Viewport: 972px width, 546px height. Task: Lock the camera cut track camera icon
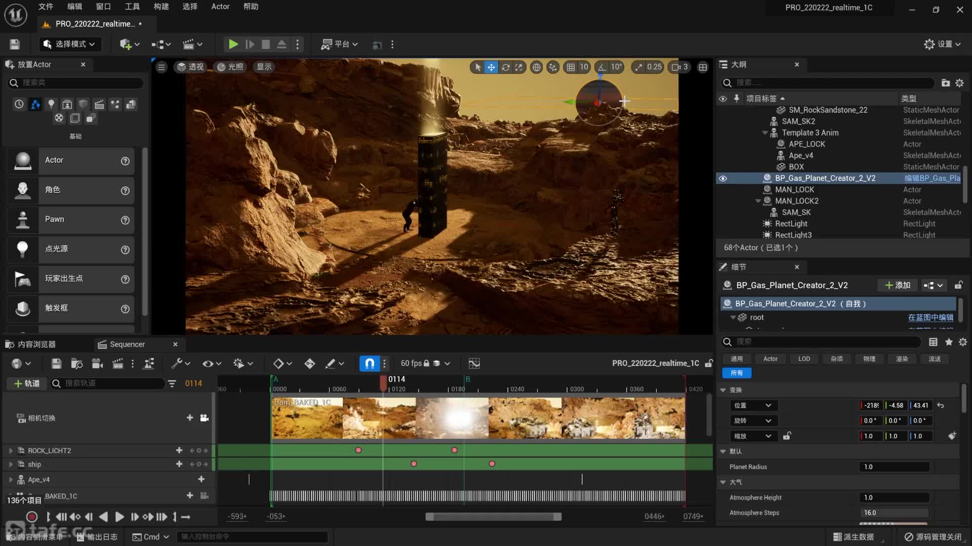pyautogui.click(x=205, y=418)
